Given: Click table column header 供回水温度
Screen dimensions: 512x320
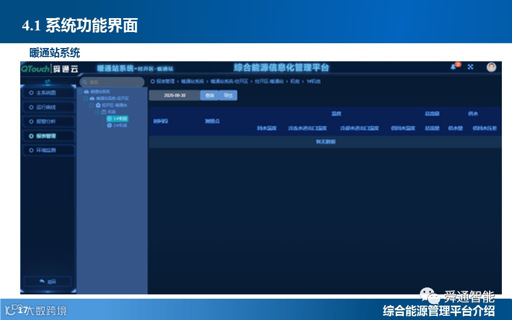Looking at the screenshot, I should click(403, 128).
